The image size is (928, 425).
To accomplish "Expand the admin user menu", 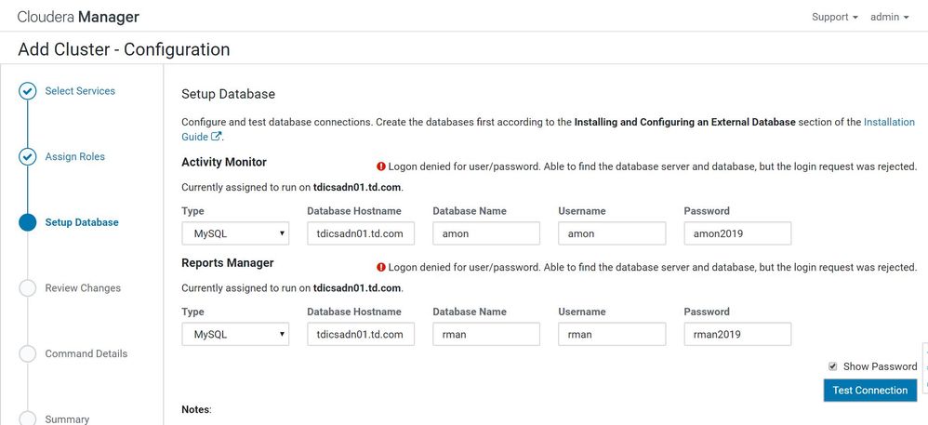I will pyautogui.click(x=889, y=17).
